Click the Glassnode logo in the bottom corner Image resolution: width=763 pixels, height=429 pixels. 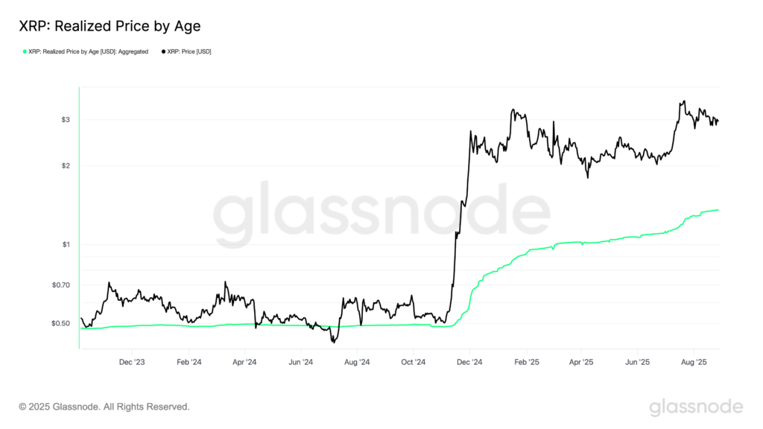click(696, 407)
